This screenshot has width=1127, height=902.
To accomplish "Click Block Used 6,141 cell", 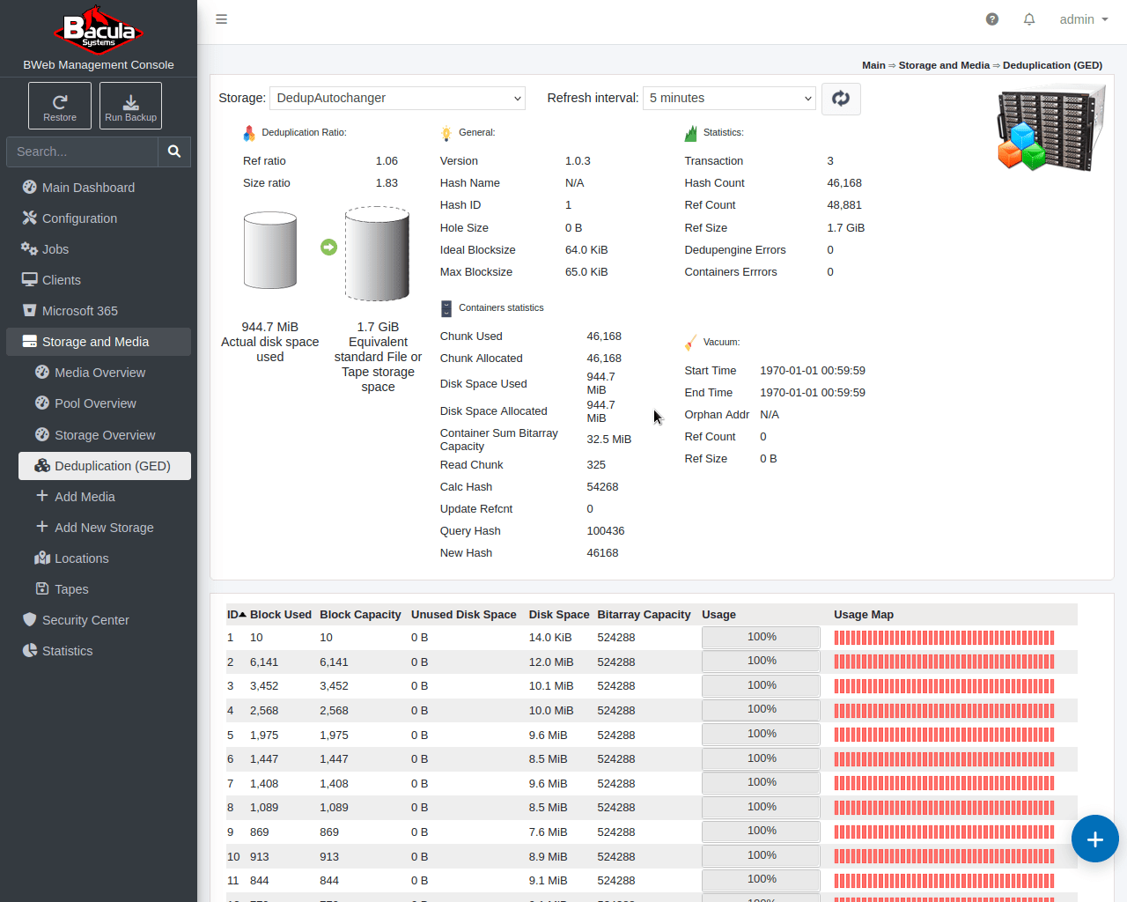I will 264,662.
